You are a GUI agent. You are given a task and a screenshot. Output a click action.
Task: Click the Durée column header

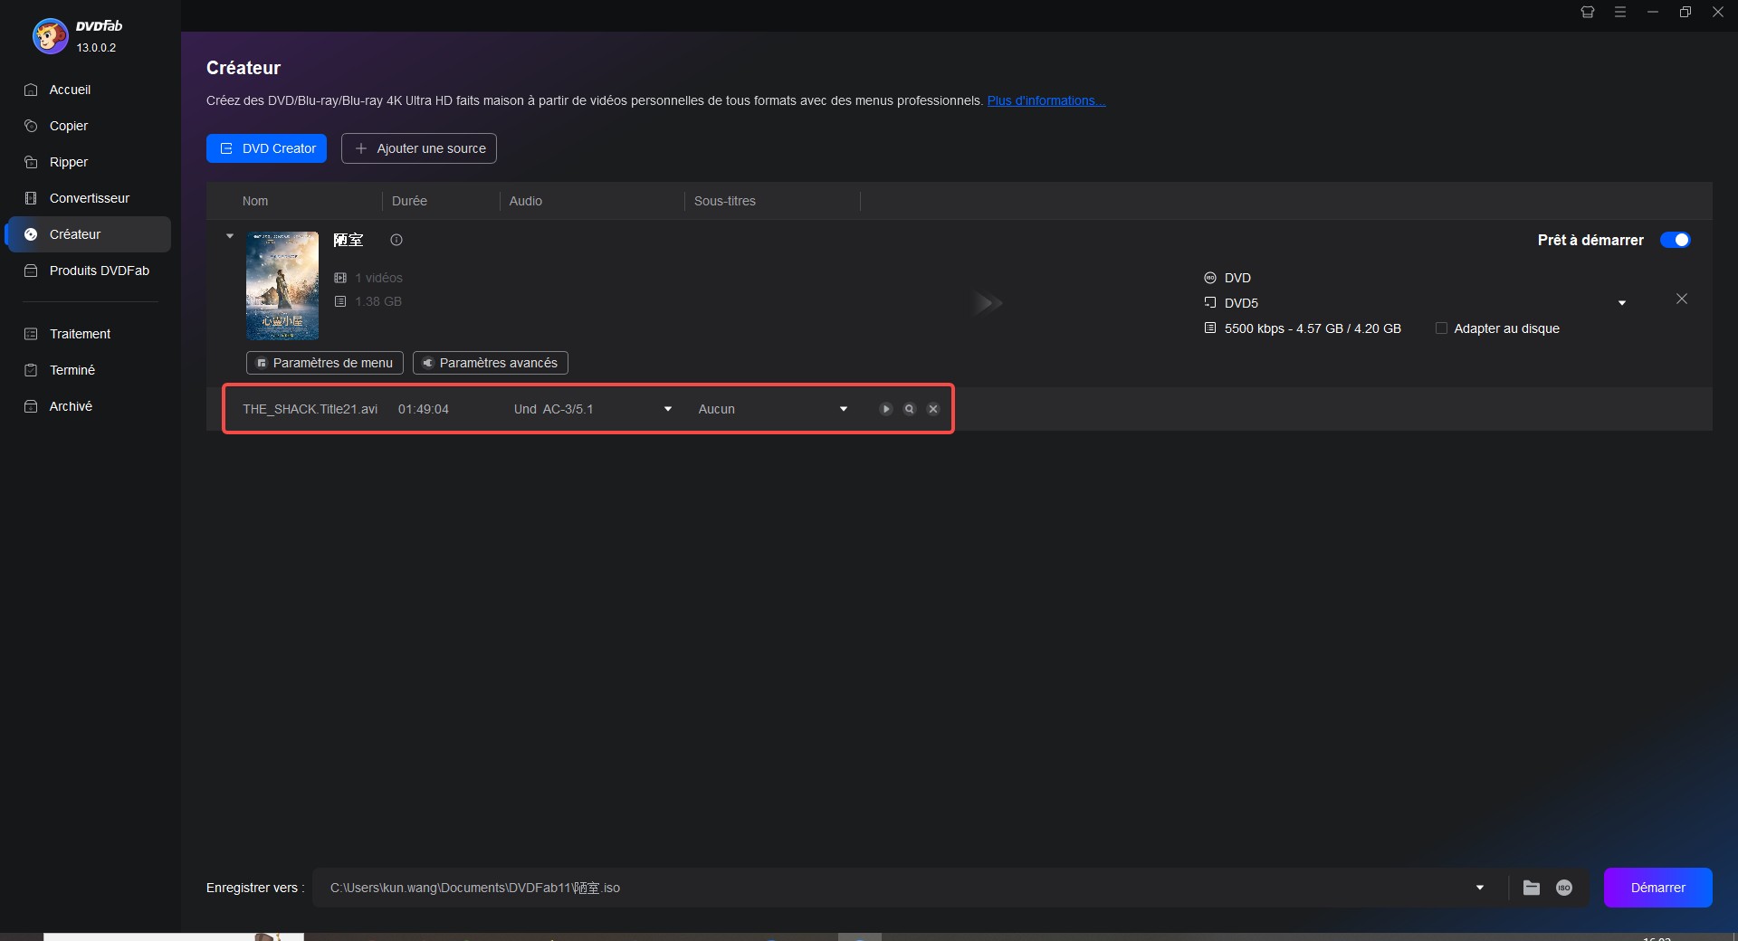tap(409, 201)
